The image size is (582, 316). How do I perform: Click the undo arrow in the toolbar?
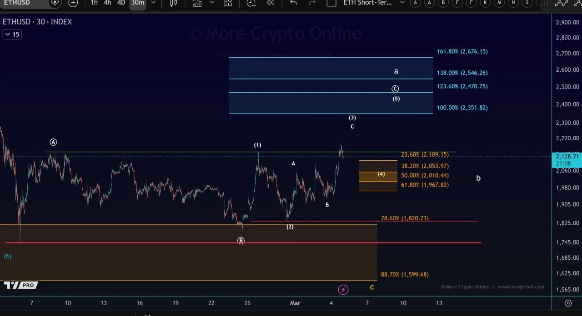(293, 4)
